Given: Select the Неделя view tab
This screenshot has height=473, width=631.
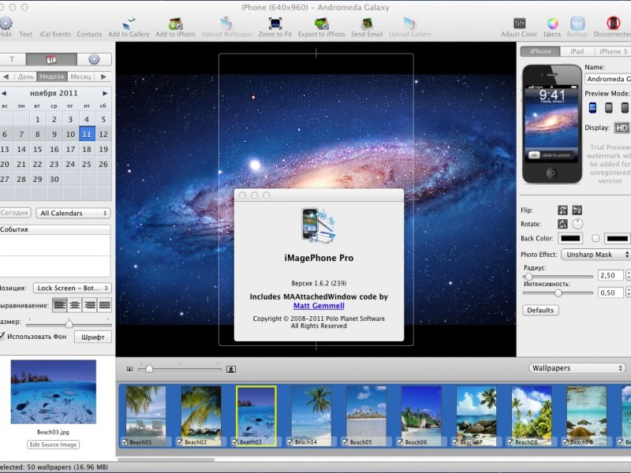Looking at the screenshot, I should coord(52,76).
